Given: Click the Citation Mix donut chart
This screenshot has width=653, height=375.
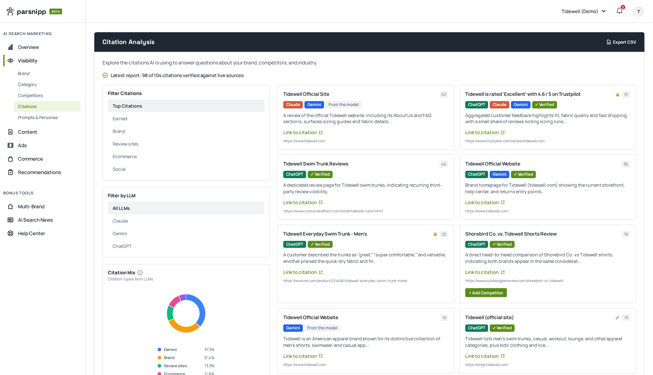Looking at the screenshot, I should click(x=186, y=313).
